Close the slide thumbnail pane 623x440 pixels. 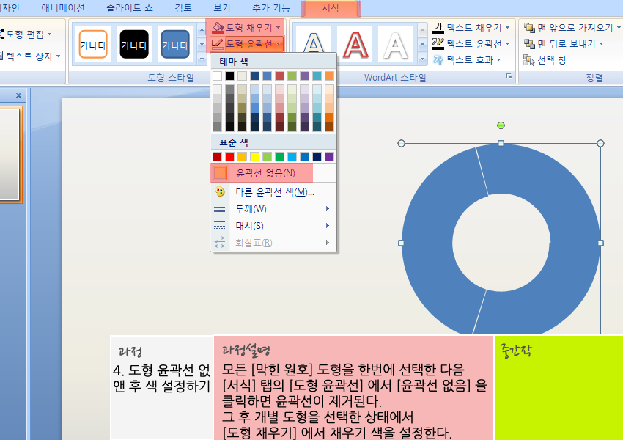pyautogui.click(x=18, y=95)
